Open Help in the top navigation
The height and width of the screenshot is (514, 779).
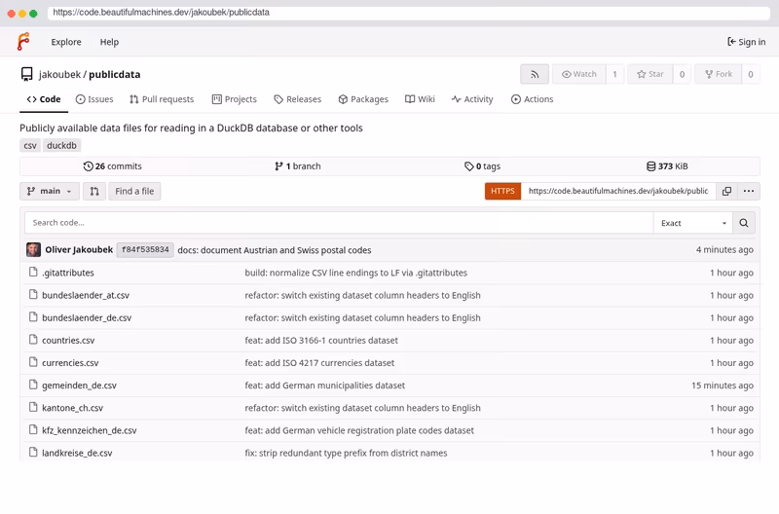(x=109, y=42)
